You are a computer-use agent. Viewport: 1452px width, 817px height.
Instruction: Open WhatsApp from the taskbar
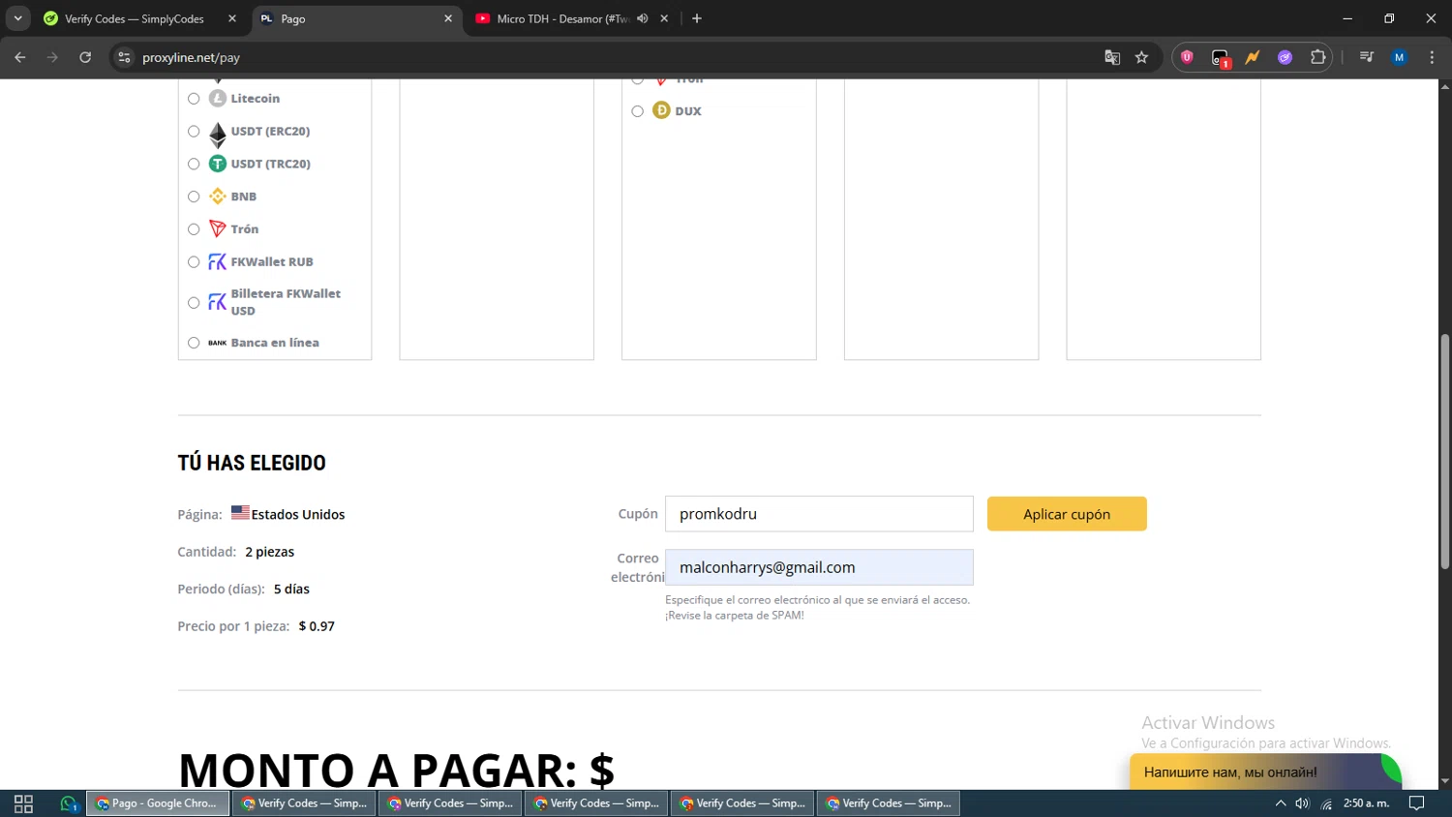pyautogui.click(x=68, y=803)
